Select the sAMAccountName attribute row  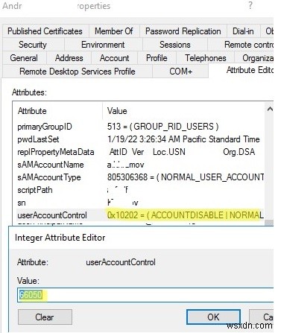tap(140, 165)
